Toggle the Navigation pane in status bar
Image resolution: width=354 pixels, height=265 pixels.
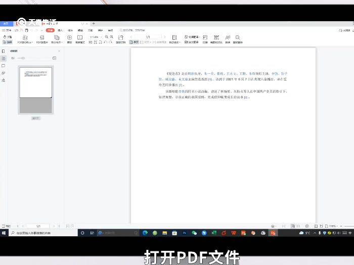6,226
